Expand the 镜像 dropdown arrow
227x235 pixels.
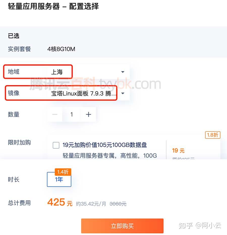coord(123,93)
